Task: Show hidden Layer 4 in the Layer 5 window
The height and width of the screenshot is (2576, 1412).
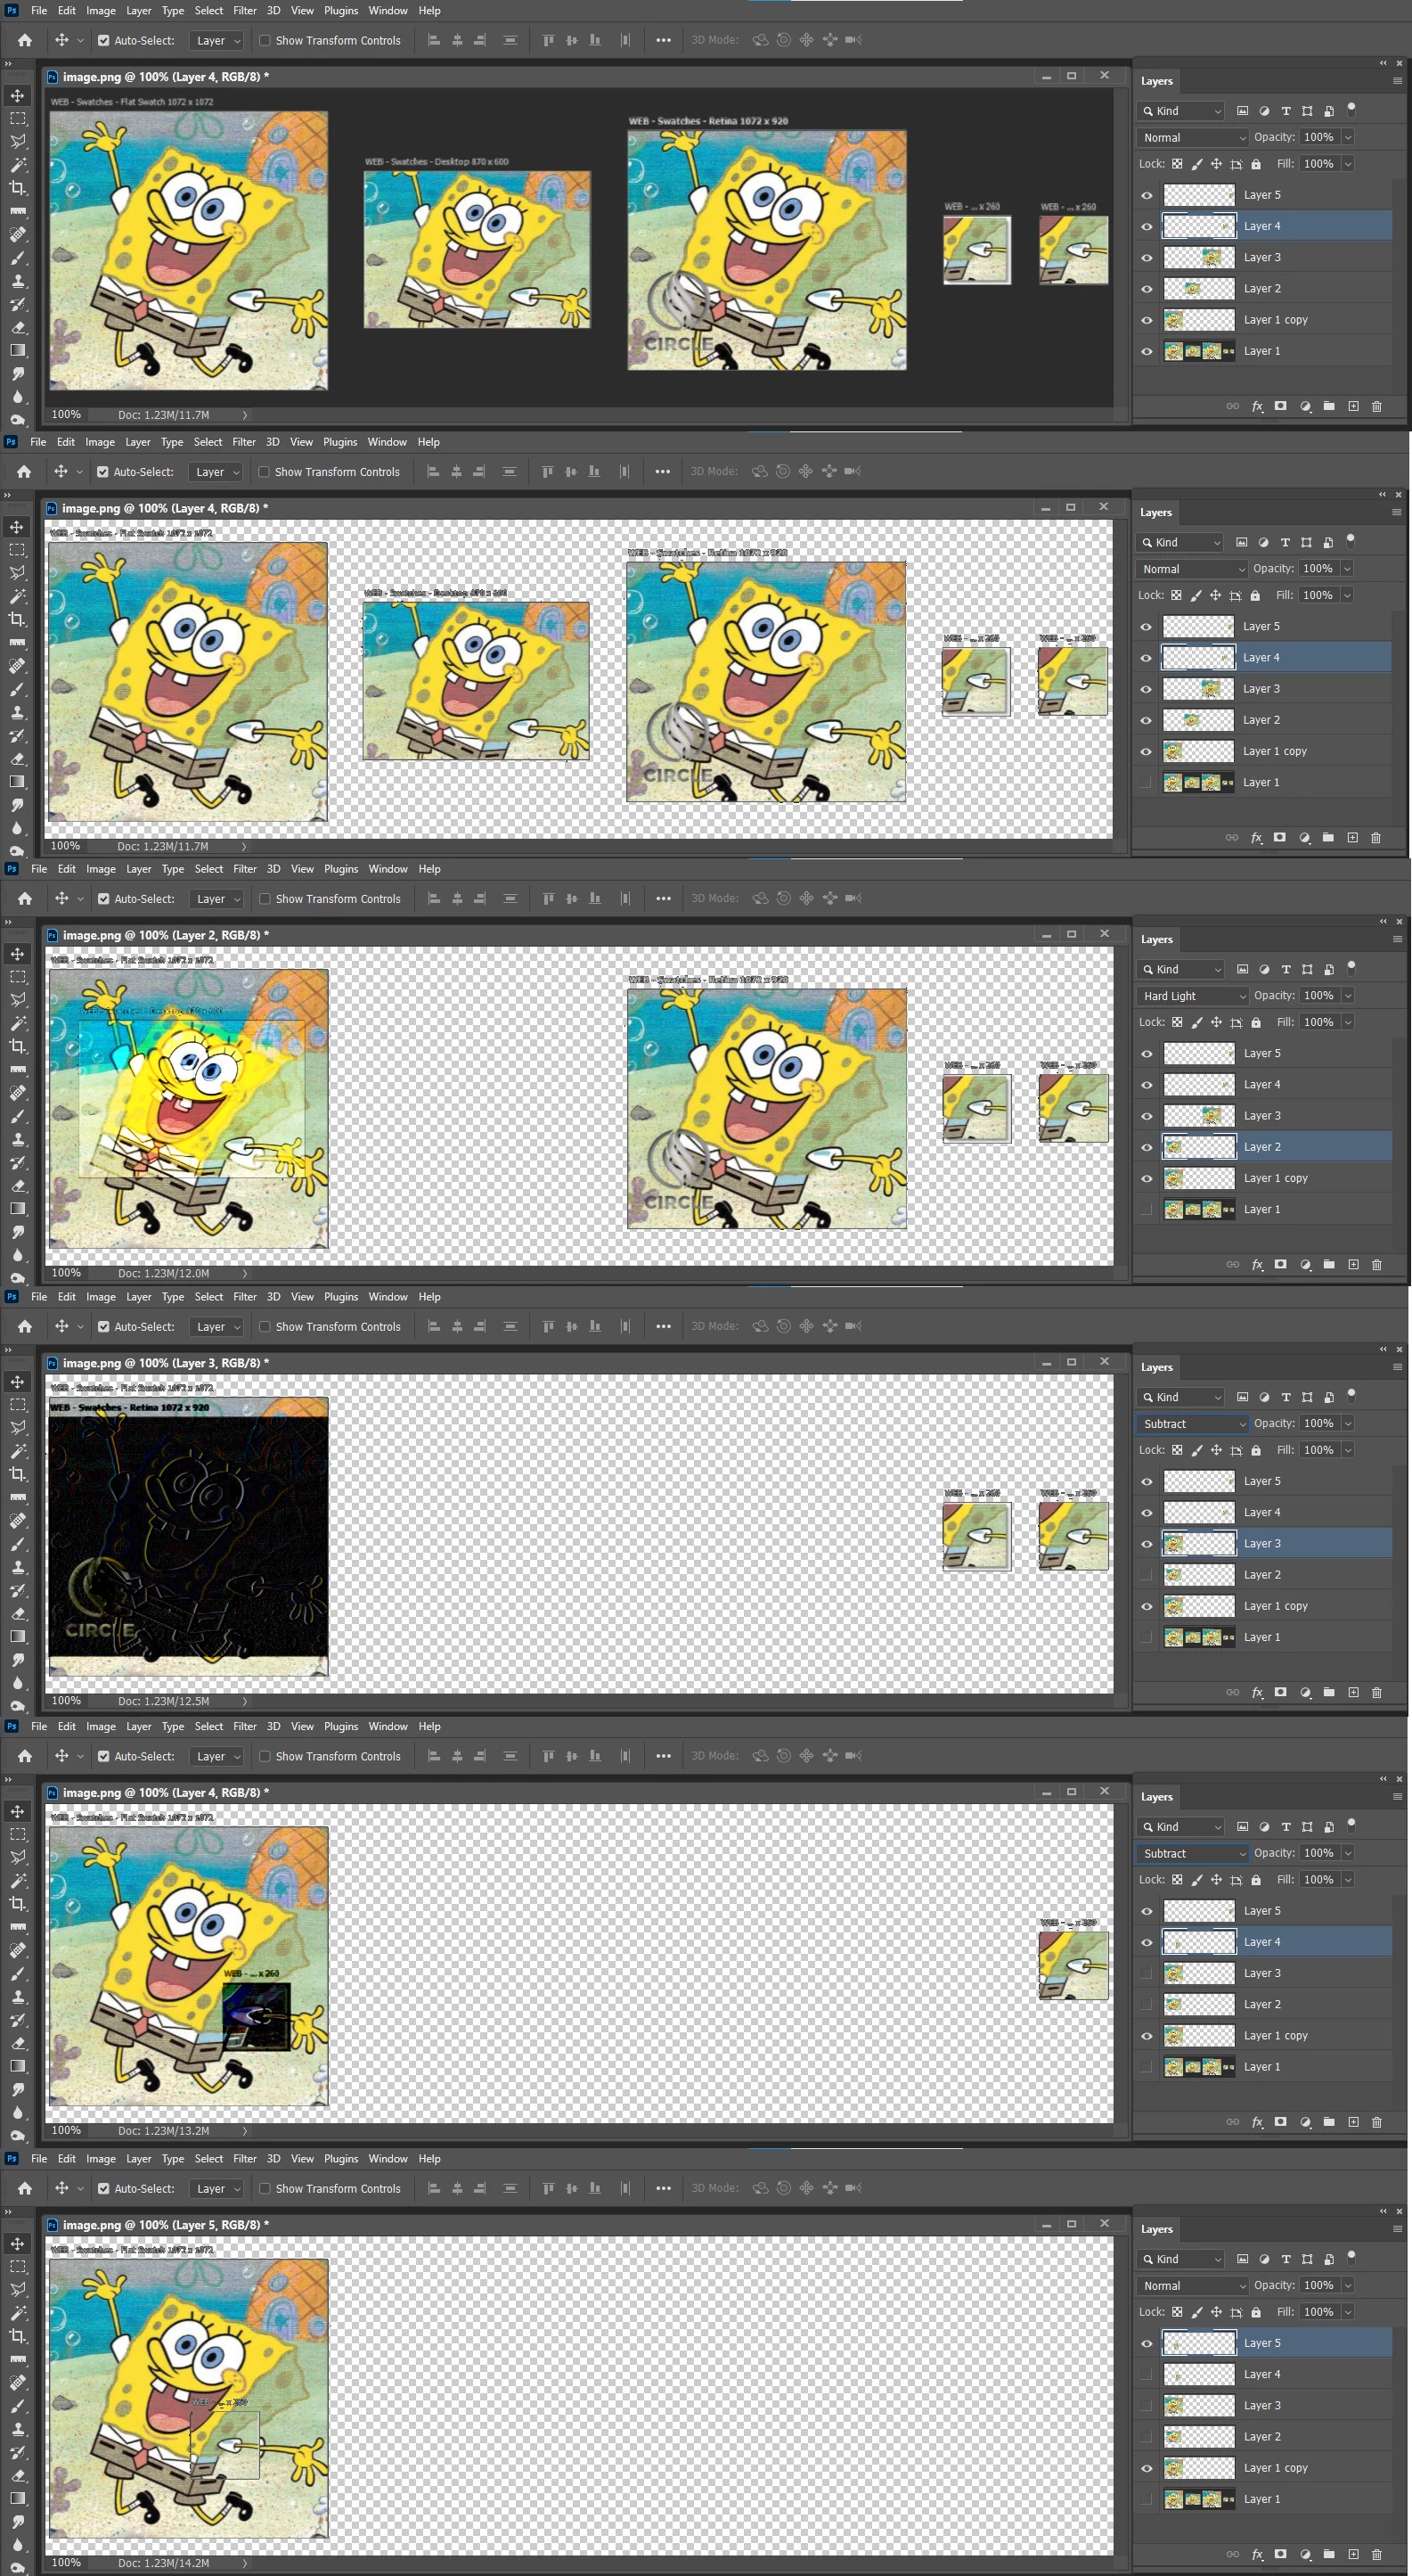Action: [1147, 2374]
